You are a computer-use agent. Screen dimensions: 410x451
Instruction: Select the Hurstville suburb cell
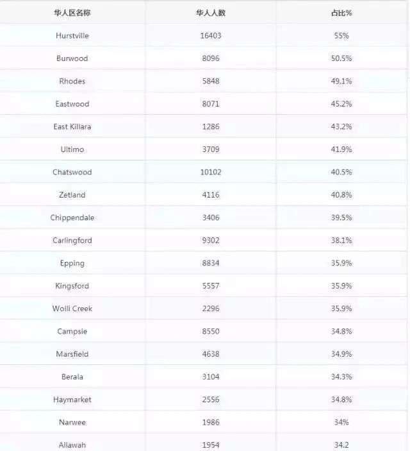[x=72, y=36]
